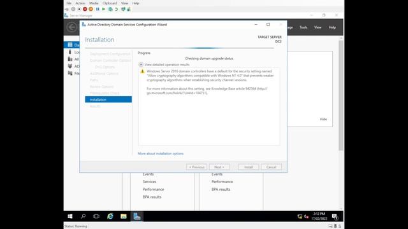Open Task View on taskbar
Image resolution: width=408 pixels, height=229 pixels.
click(x=96, y=216)
